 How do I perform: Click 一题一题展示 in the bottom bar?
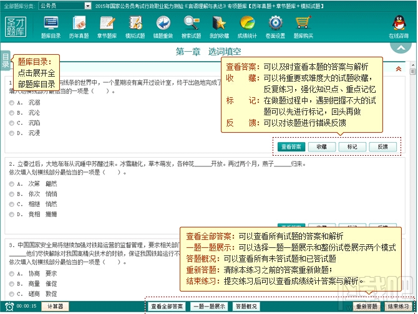click(209, 307)
